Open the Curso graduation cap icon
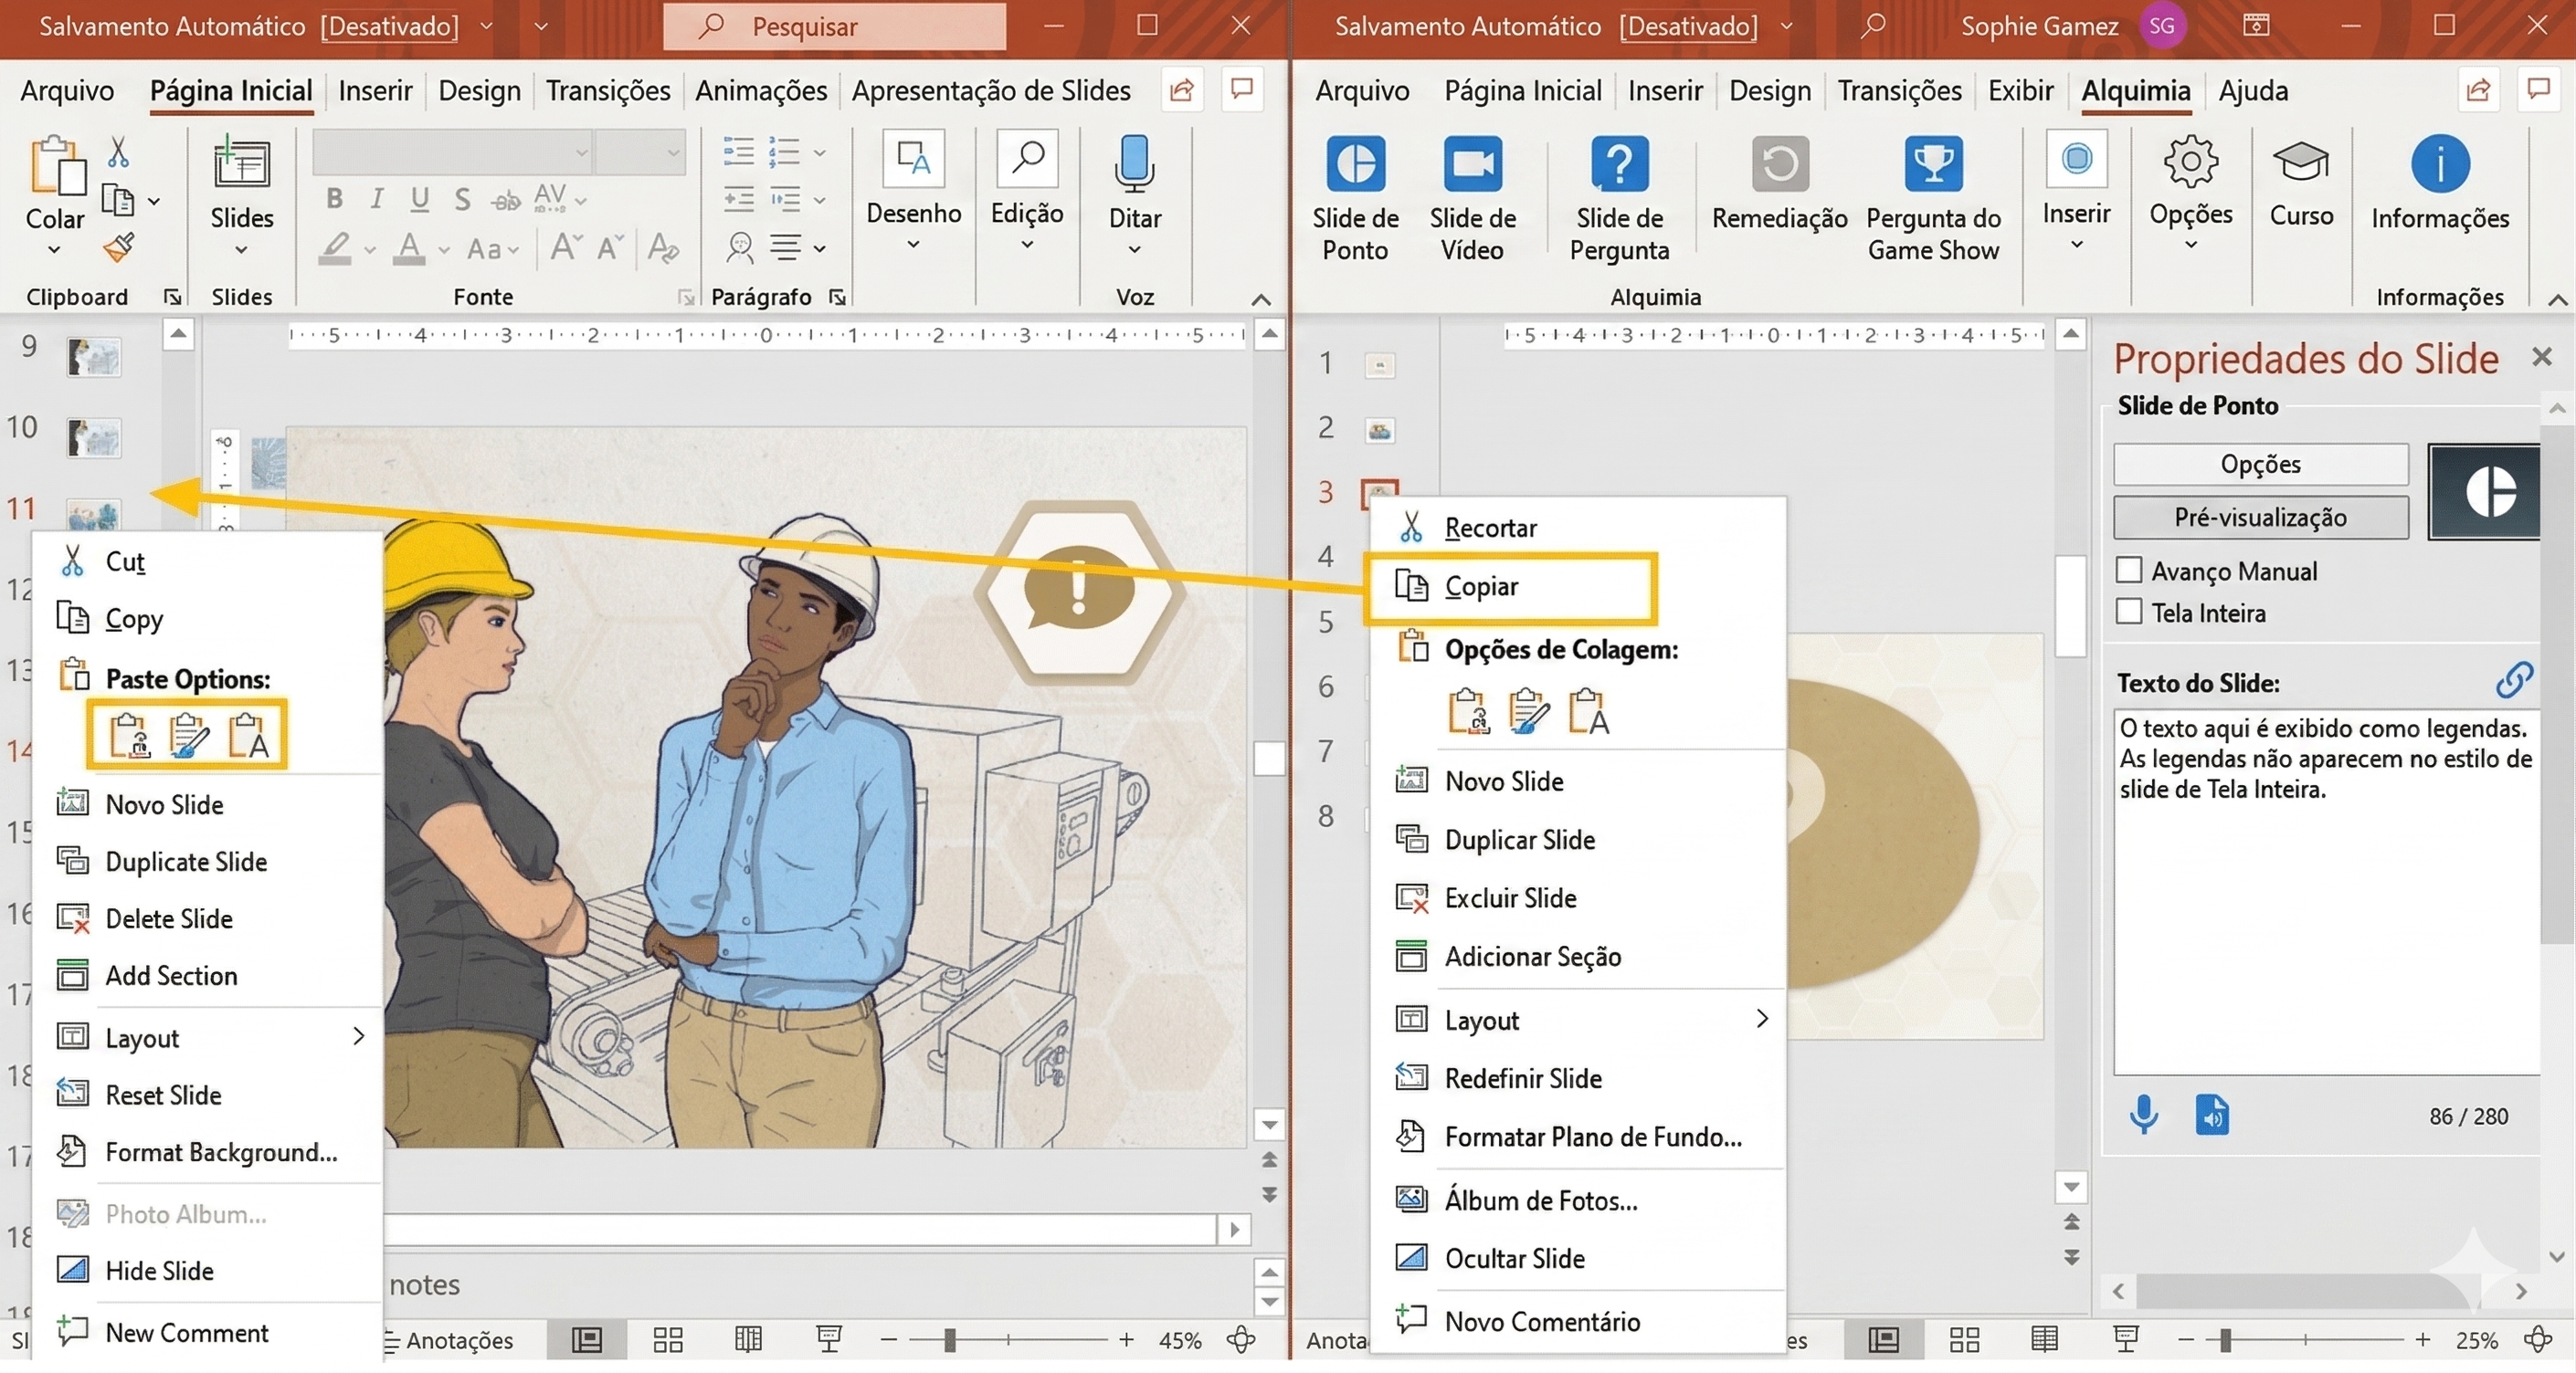The width and height of the screenshot is (2576, 1373). click(2300, 162)
